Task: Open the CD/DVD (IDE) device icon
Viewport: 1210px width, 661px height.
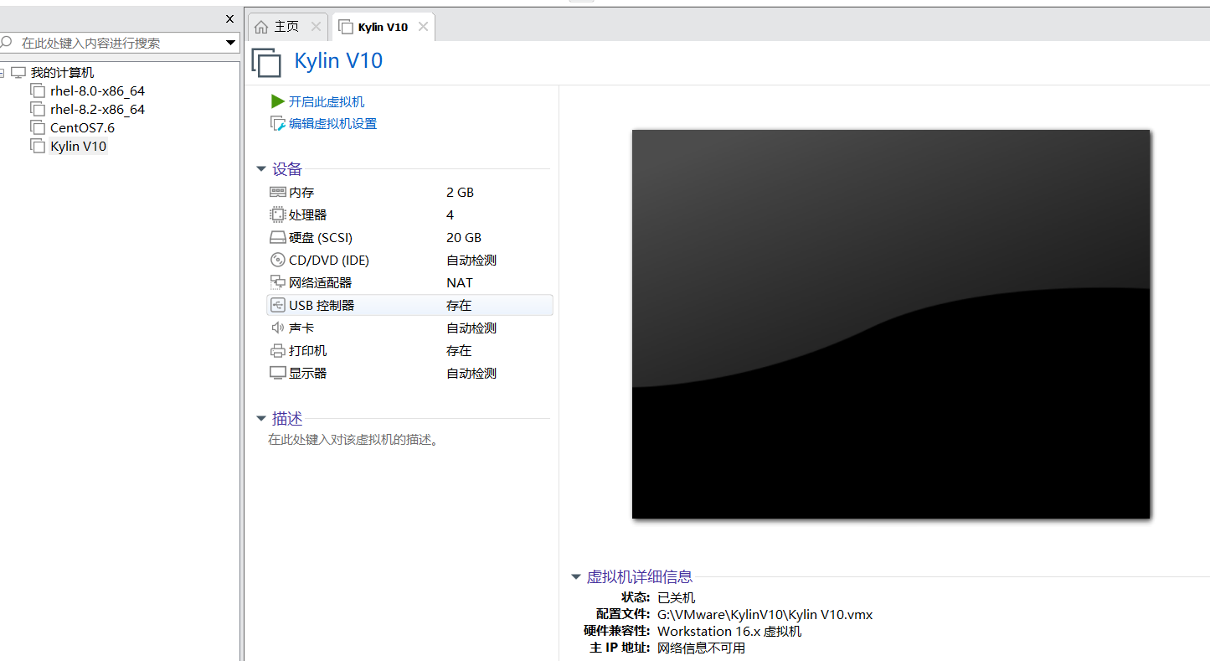Action: [278, 260]
